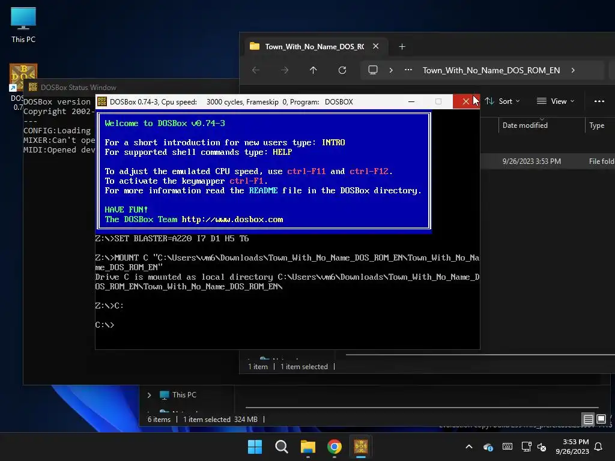
Task: Open the touch keyboard tray icon
Action: [507, 447]
